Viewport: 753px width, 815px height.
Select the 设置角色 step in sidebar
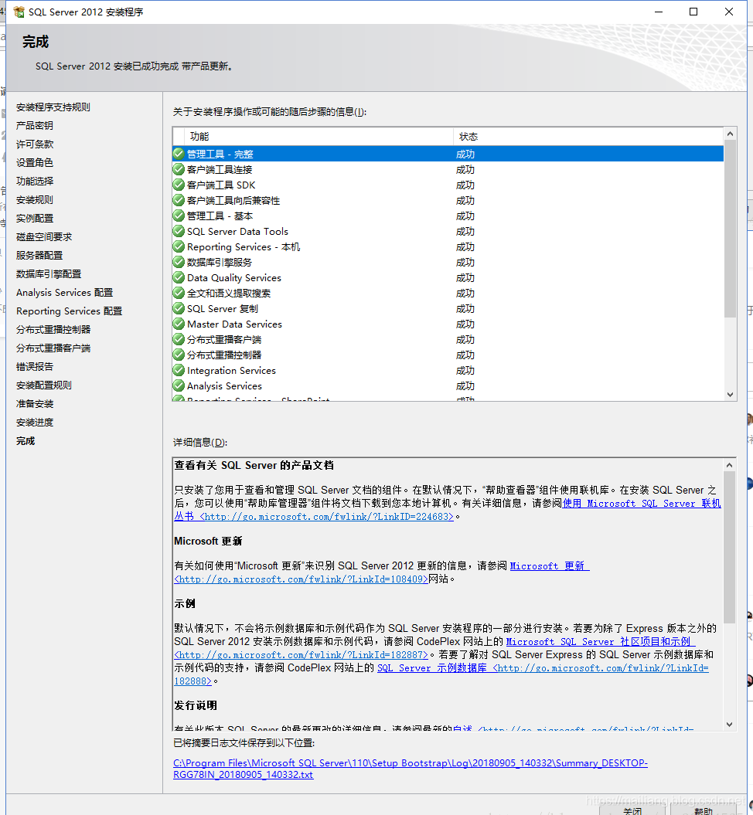click(x=34, y=163)
